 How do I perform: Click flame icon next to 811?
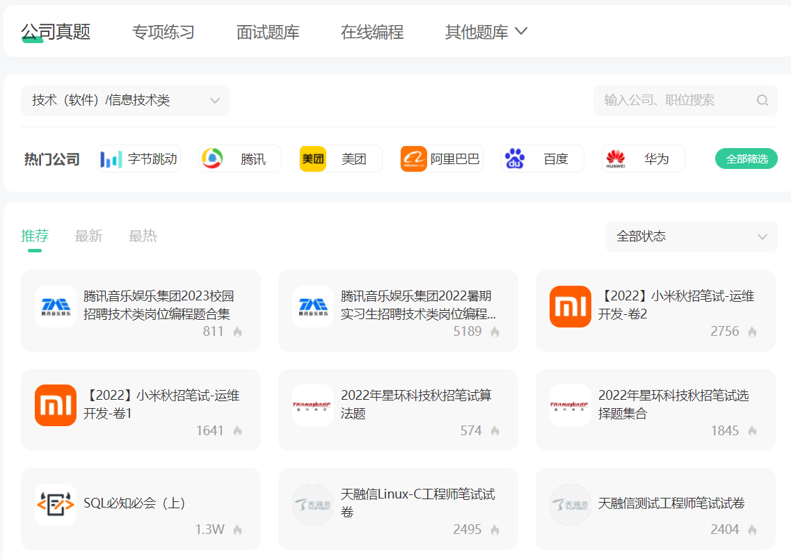[238, 332]
